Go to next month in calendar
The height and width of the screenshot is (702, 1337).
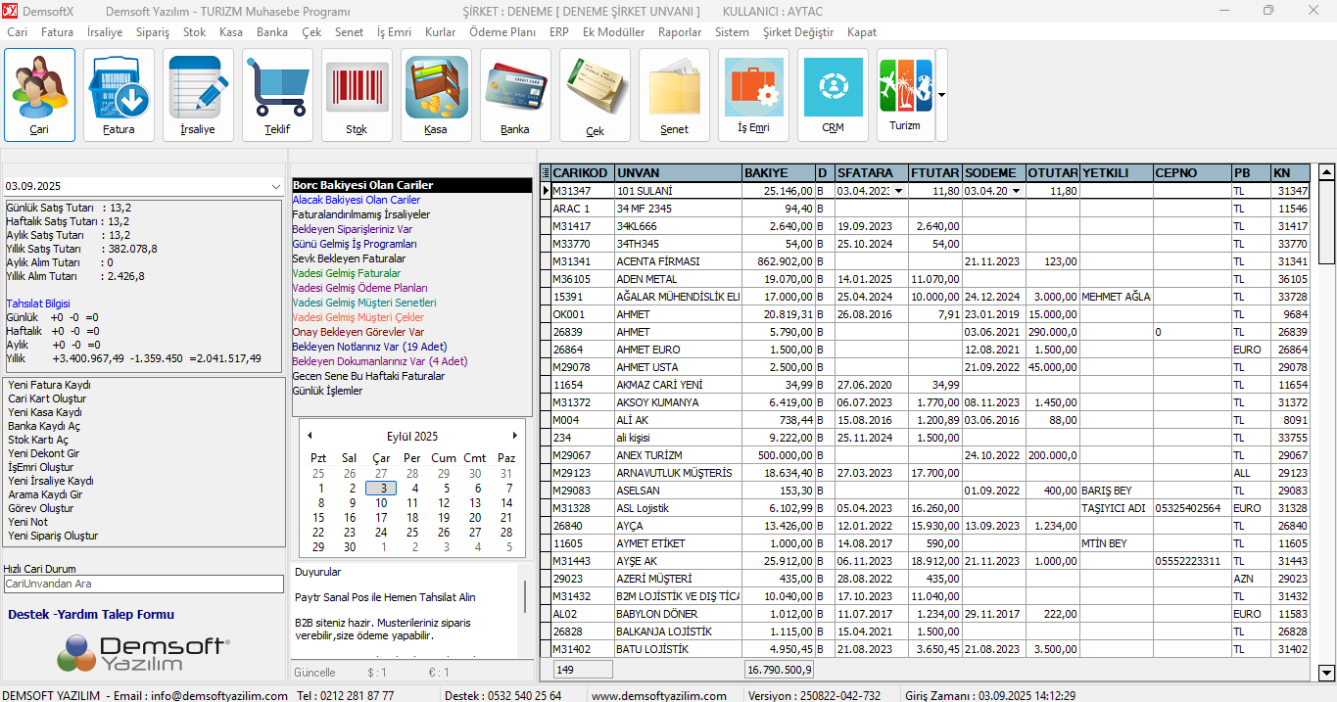[x=515, y=436]
